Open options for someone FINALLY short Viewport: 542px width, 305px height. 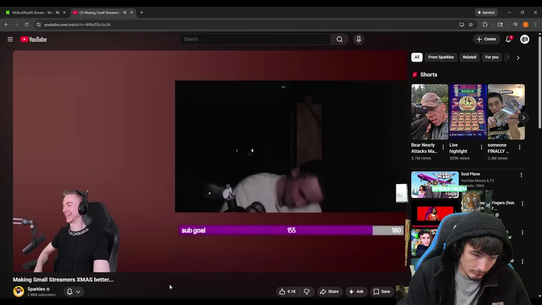pos(520,147)
